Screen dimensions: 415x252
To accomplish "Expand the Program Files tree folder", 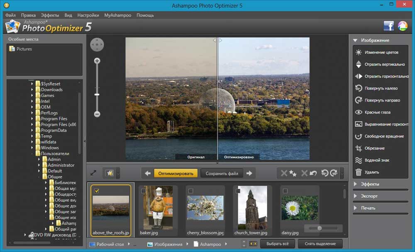I will pos(32,119).
